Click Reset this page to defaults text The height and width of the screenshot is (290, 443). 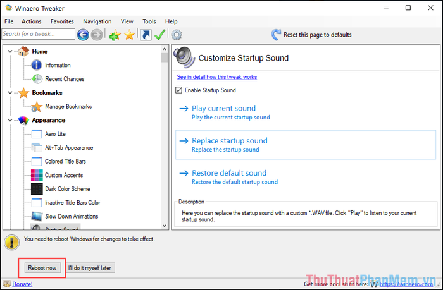point(318,35)
